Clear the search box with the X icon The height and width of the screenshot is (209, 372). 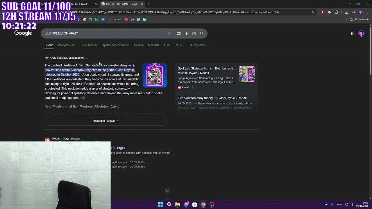click(x=169, y=33)
